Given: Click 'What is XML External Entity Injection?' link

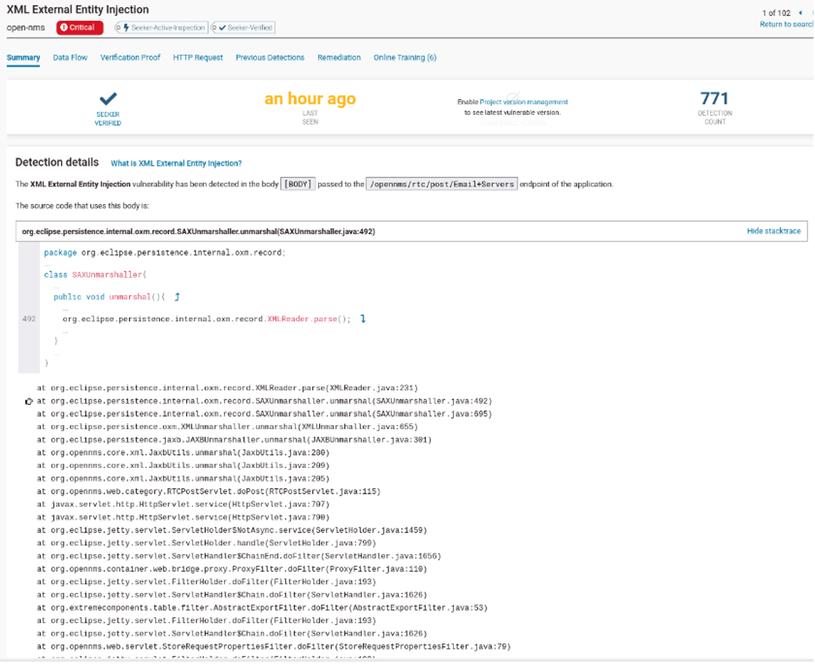Looking at the screenshot, I should pos(176,163).
